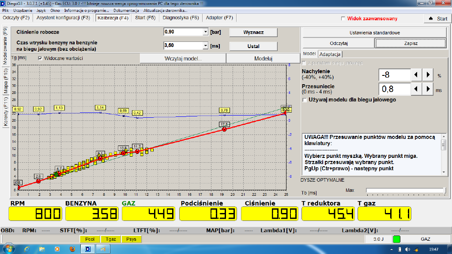This screenshot has height=254, width=452.
Task: Click the Odczytaj button
Action: pyautogui.click(x=339, y=44)
